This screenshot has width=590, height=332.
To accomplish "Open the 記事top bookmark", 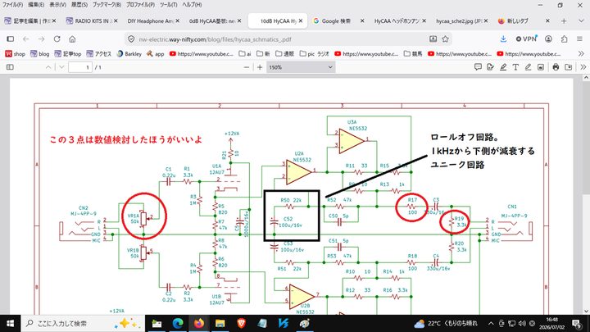I will coord(68,54).
